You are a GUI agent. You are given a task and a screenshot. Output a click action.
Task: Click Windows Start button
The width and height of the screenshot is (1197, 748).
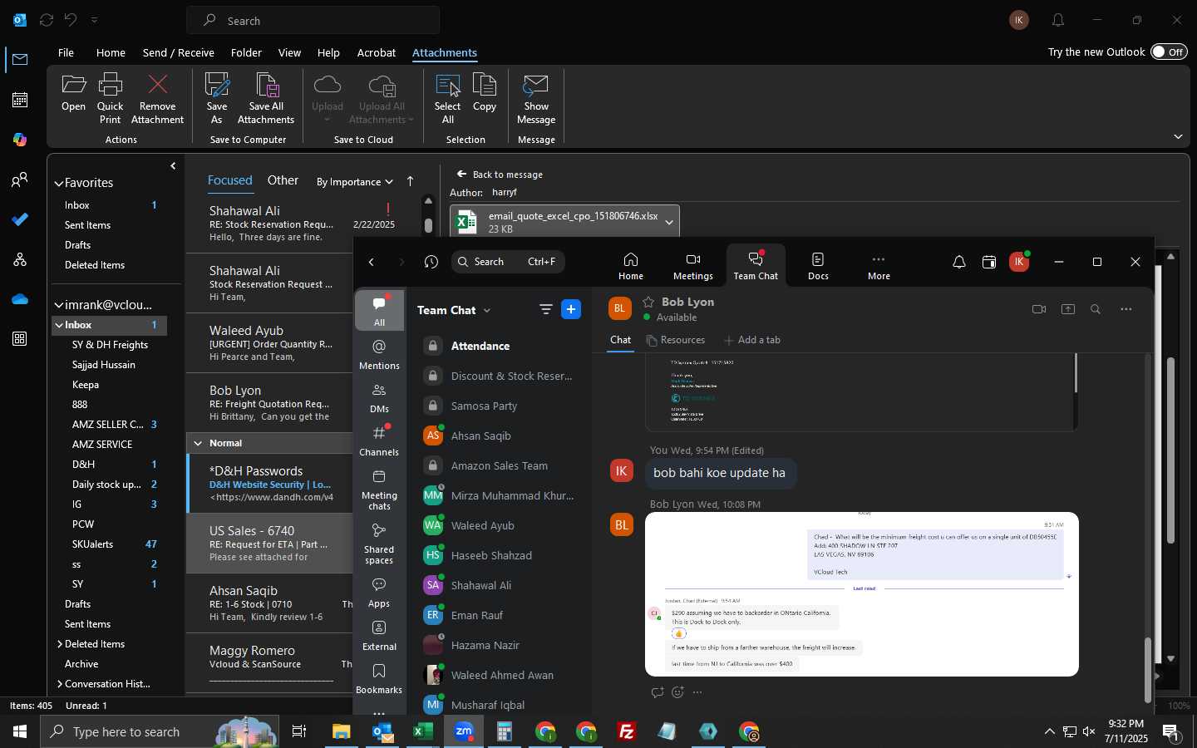tap(20, 731)
